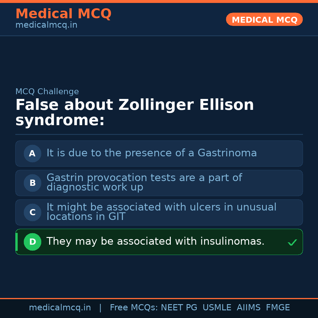The width and height of the screenshot is (318, 318).
Task: Click the Zollinger Ellison question heading
Action: point(135,113)
